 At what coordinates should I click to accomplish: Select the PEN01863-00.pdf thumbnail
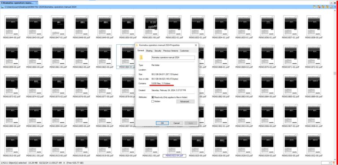[105, 55]
